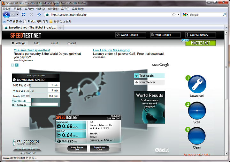This screenshot has height=162, width=230.
Task: Click the about navigation link
Action: [54, 43]
